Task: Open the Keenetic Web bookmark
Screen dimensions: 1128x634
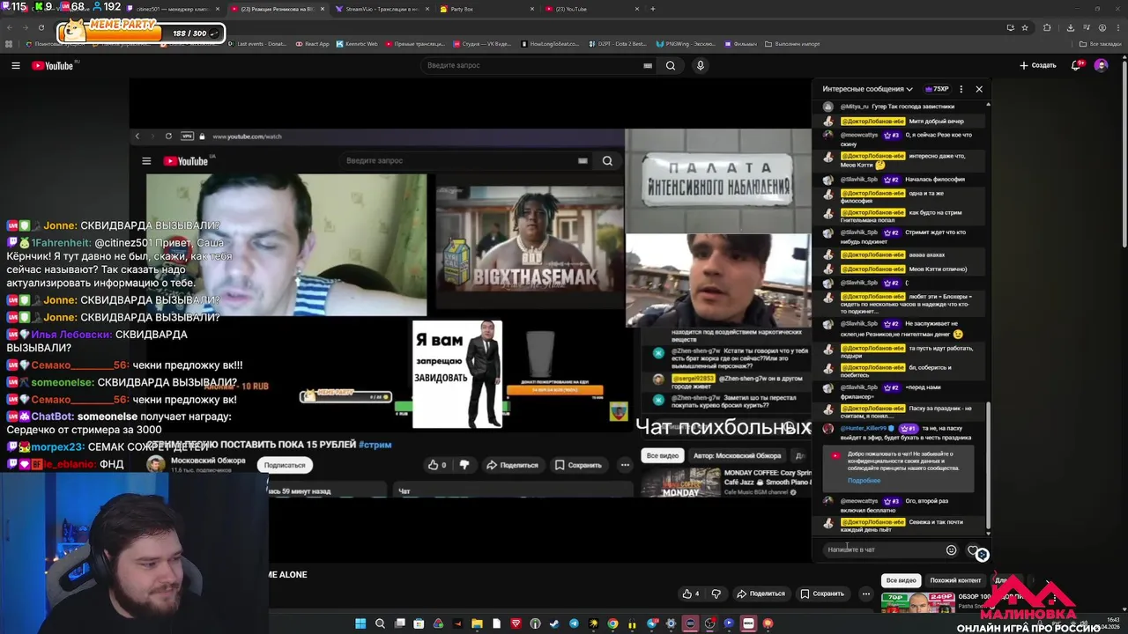Action: pyautogui.click(x=357, y=43)
